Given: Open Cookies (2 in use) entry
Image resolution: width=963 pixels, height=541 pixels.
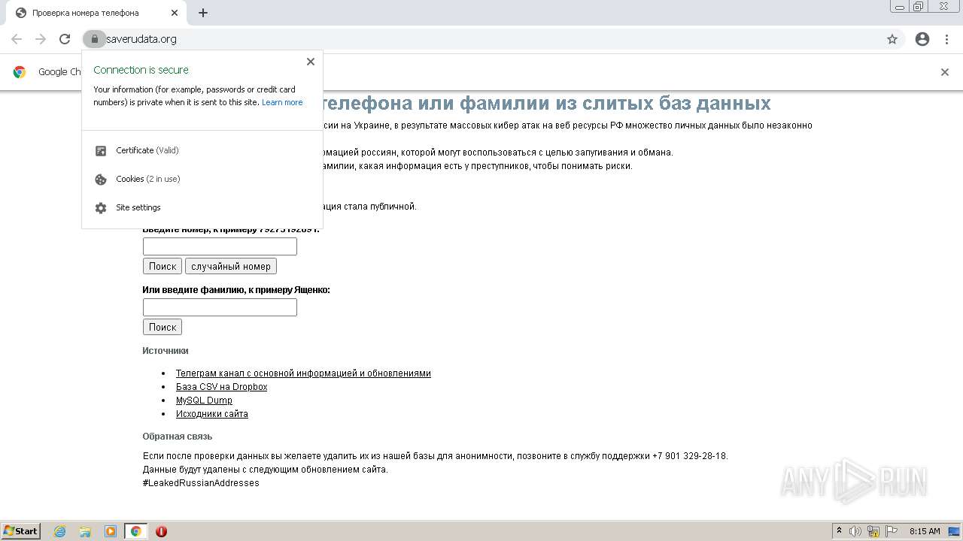Looking at the screenshot, I should click(x=202, y=179).
